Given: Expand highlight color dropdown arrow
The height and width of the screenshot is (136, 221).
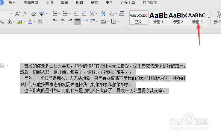Looking at the screenshot, I should [x=24, y=22].
